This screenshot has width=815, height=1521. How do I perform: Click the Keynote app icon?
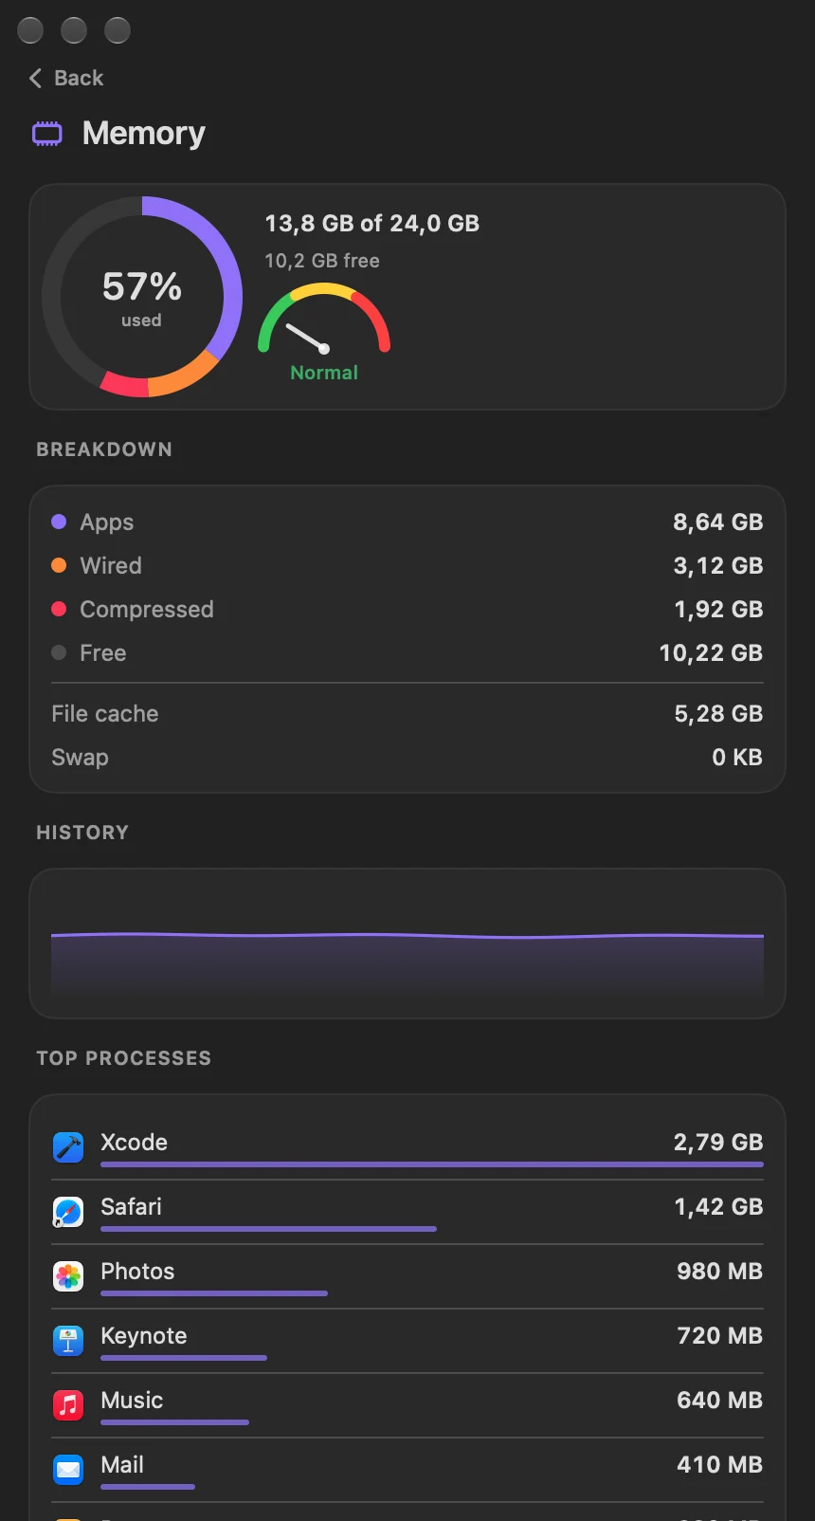tap(68, 1341)
